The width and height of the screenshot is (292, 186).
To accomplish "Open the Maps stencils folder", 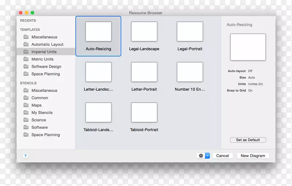I will click(x=36, y=105).
